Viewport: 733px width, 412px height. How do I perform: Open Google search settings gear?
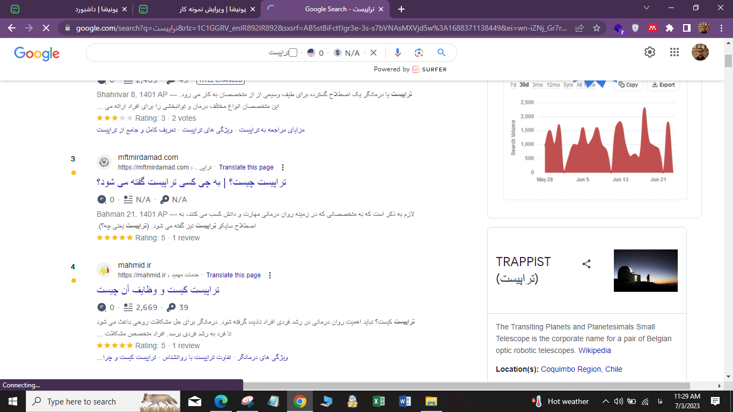tap(650, 52)
